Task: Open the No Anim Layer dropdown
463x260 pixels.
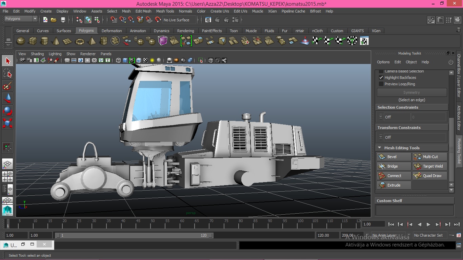Action: (x=388, y=235)
